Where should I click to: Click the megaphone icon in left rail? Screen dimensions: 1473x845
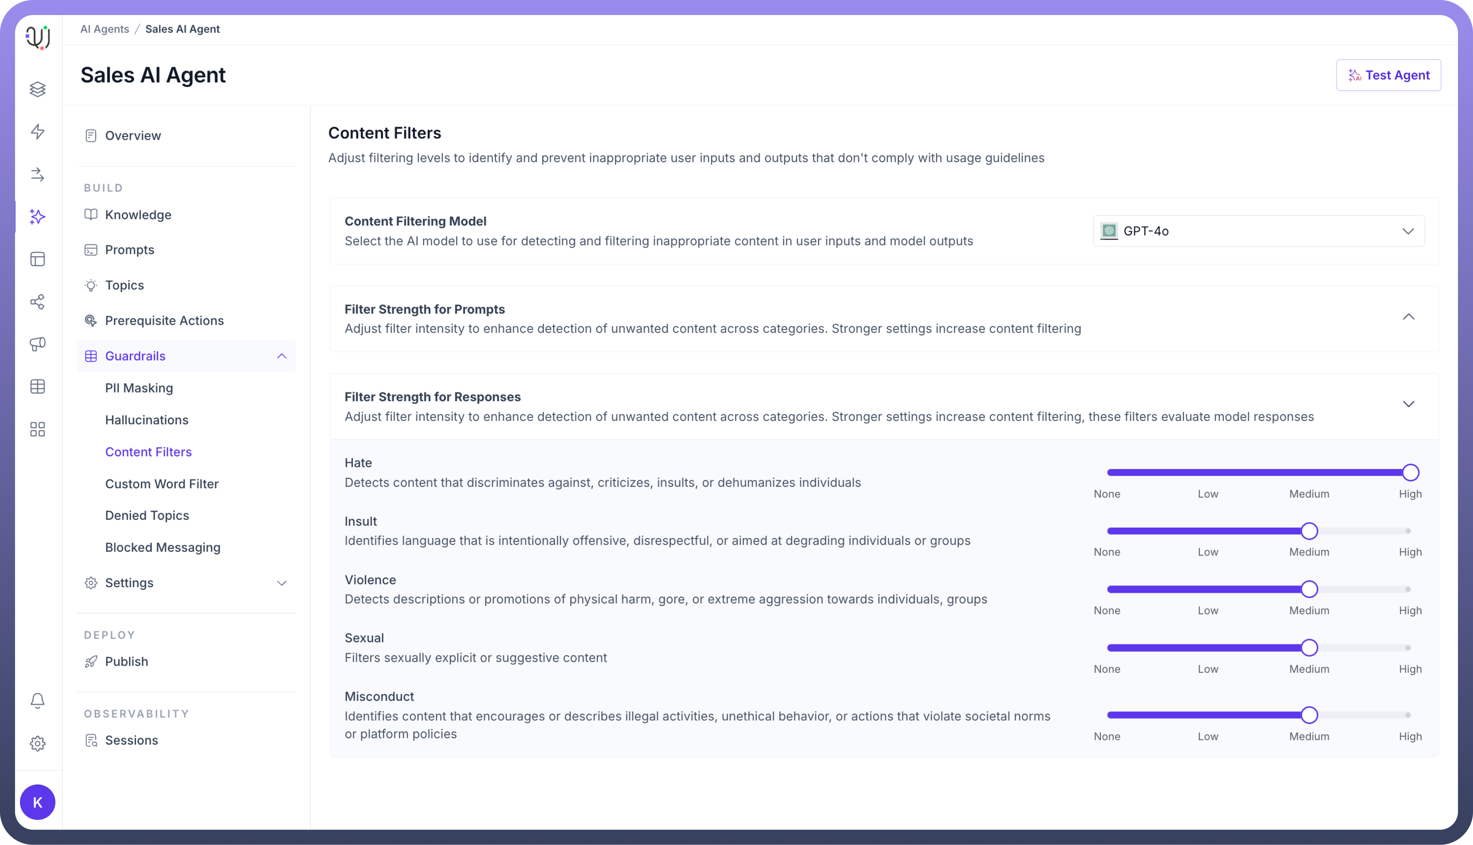point(38,344)
